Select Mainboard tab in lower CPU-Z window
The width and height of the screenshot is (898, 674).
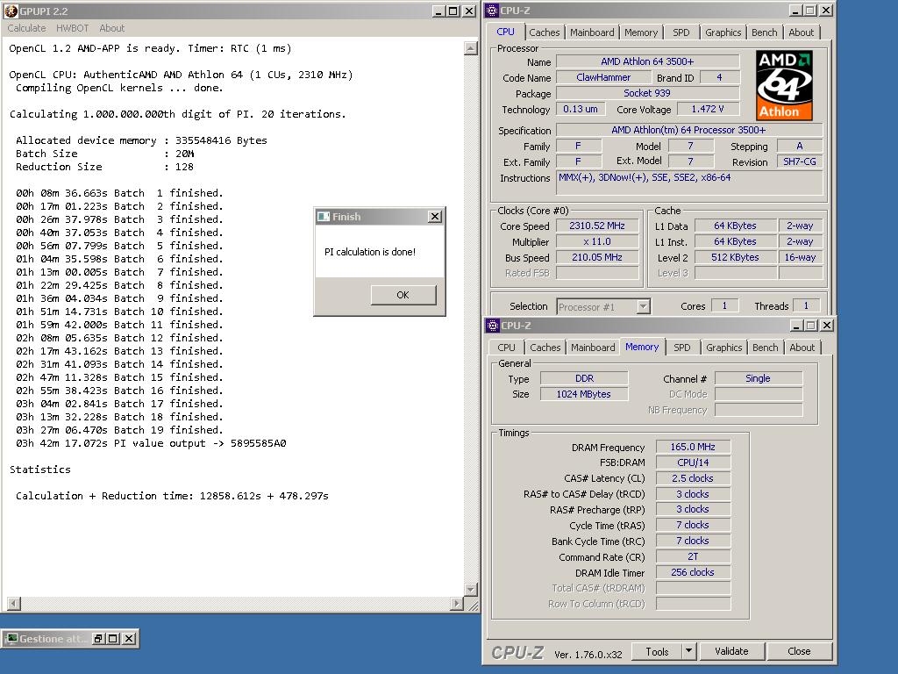[593, 348]
